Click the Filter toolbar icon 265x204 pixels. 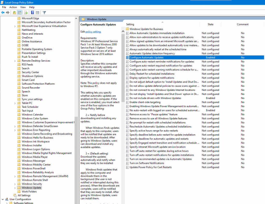[44, 12]
